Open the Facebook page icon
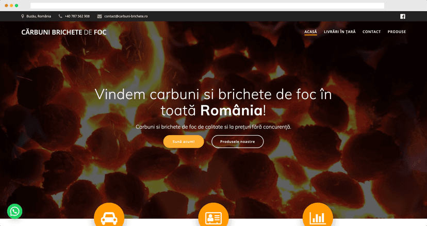427x226 pixels. (402, 17)
